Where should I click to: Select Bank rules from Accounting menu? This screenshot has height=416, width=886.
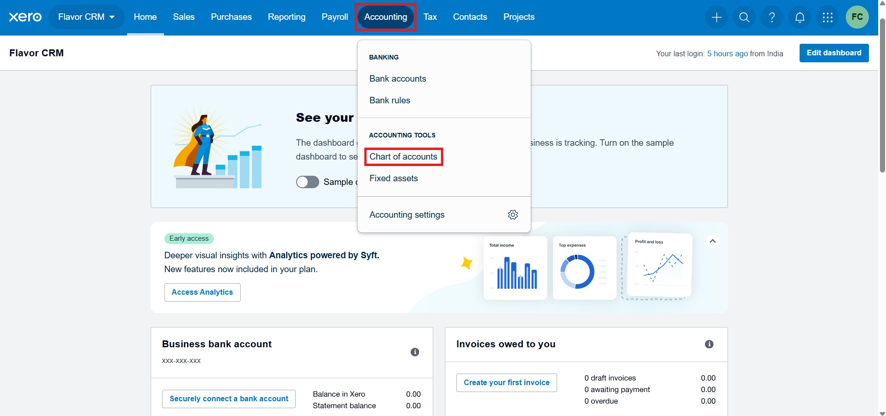[389, 101]
